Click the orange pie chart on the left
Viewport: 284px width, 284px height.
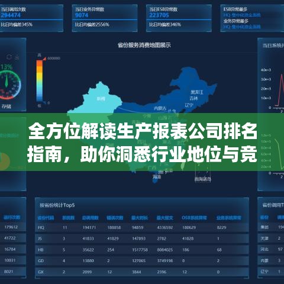[5, 162]
